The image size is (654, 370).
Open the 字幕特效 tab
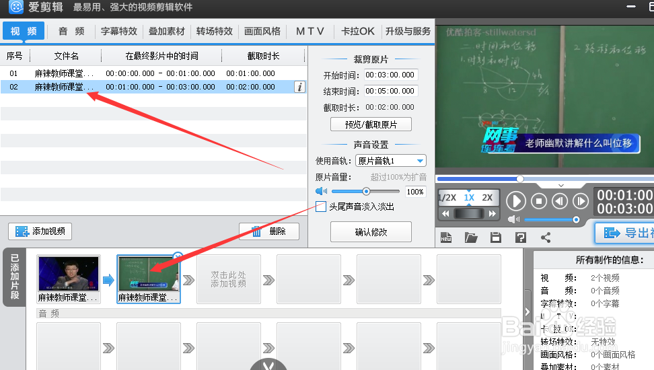119,32
